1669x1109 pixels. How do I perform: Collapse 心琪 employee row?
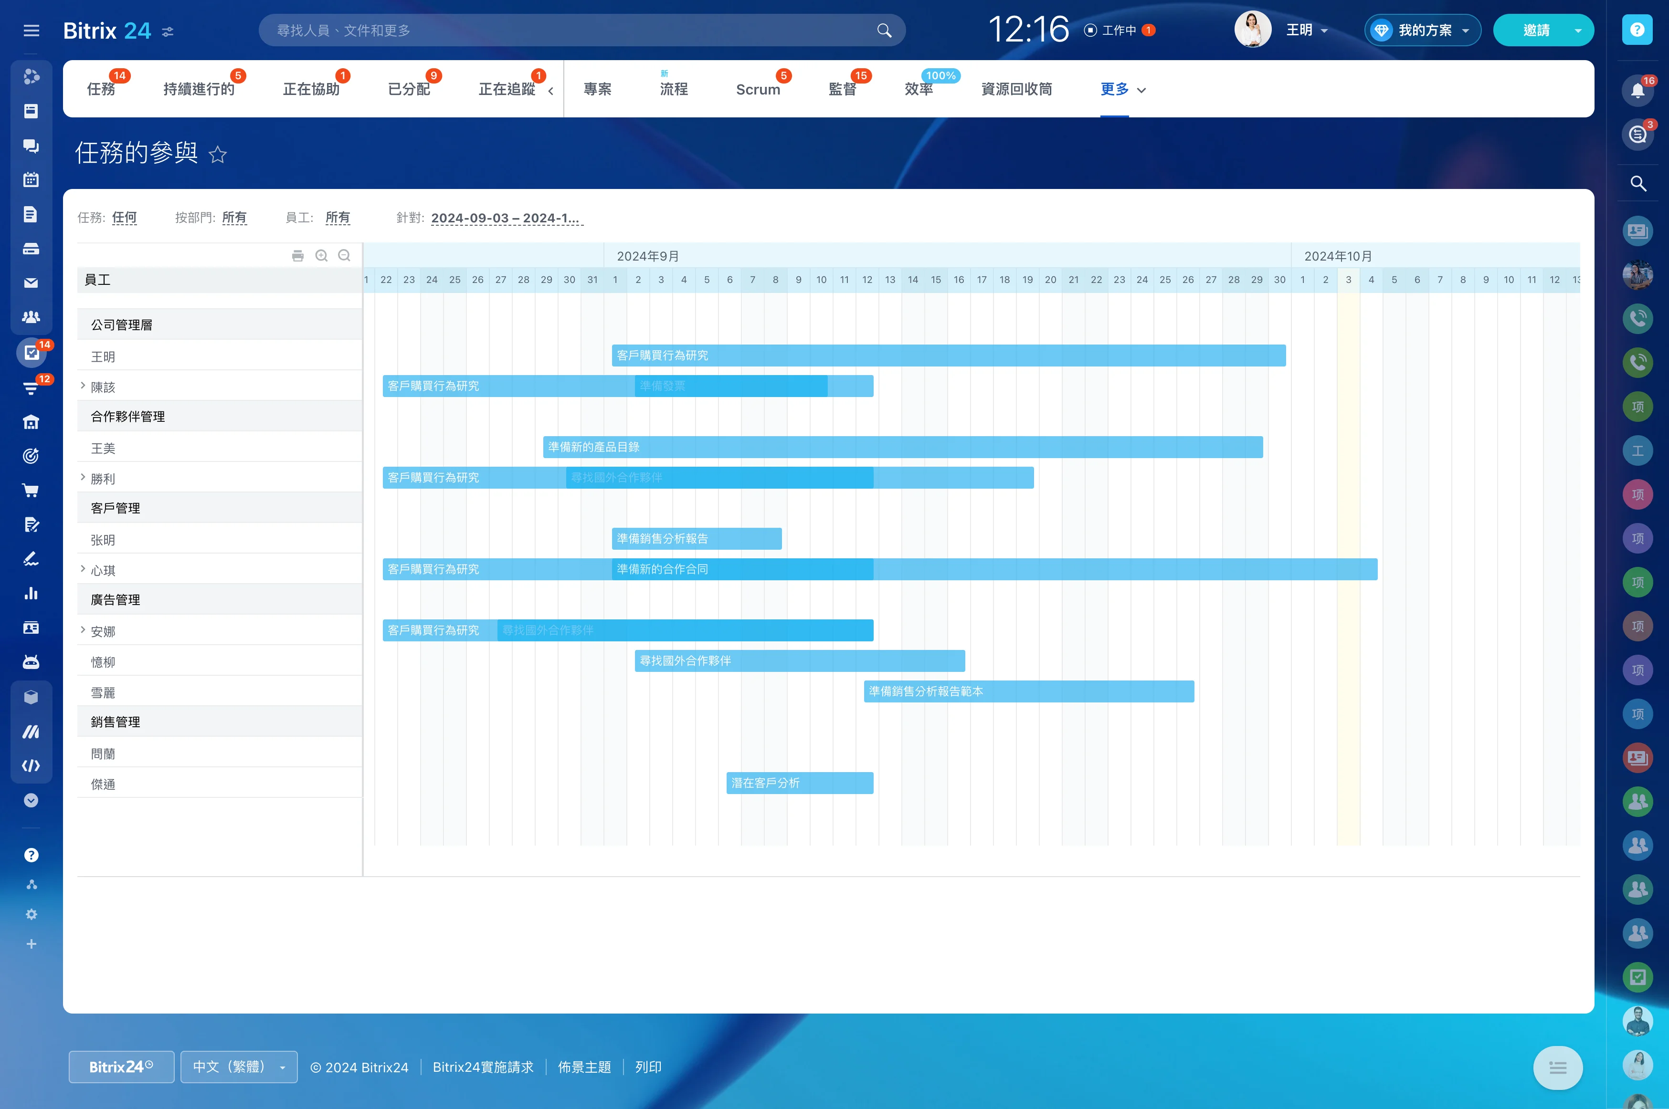click(x=84, y=569)
